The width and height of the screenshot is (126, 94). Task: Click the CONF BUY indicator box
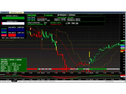click(21, 30)
